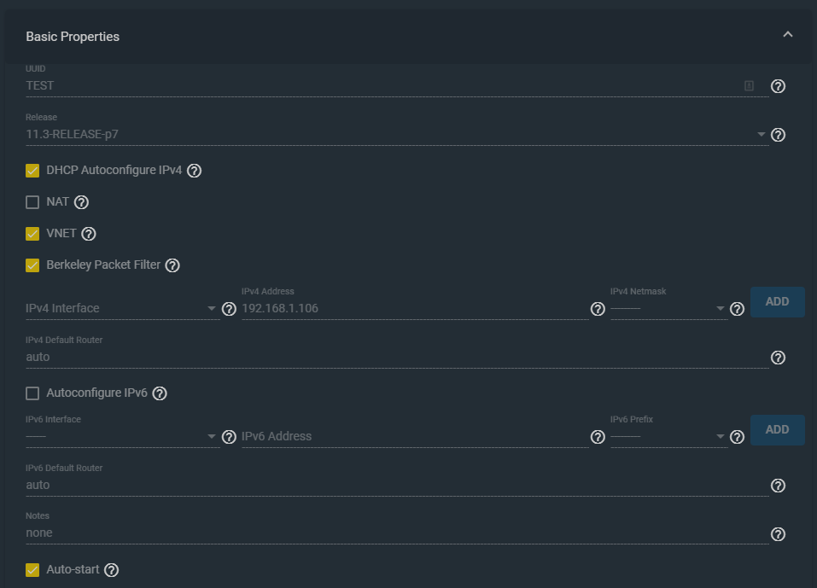Click ADD button for IPv6 address

pyautogui.click(x=778, y=429)
